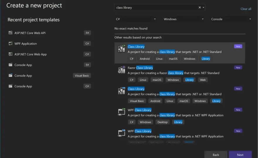This screenshot has height=158, width=258.
Task: Click the VB Class Library template icon
Action: [x=122, y=91]
